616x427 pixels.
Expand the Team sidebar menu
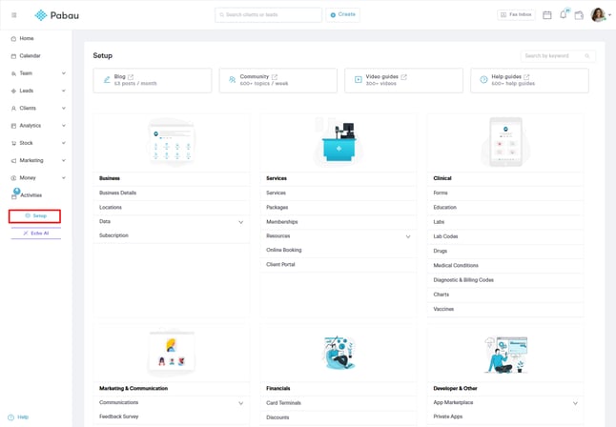[x=63, y=73]
